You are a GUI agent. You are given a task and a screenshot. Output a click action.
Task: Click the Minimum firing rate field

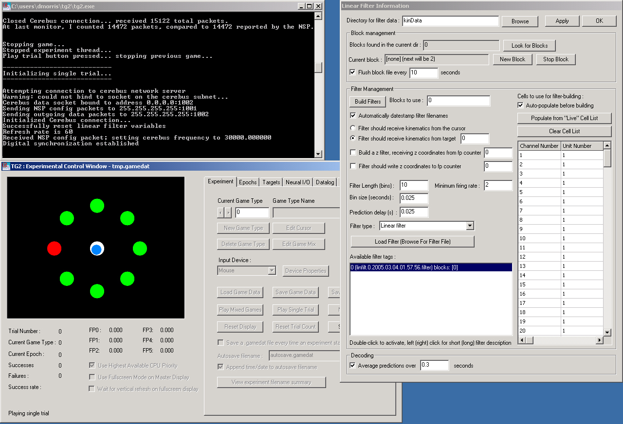(x=498, y=185)
